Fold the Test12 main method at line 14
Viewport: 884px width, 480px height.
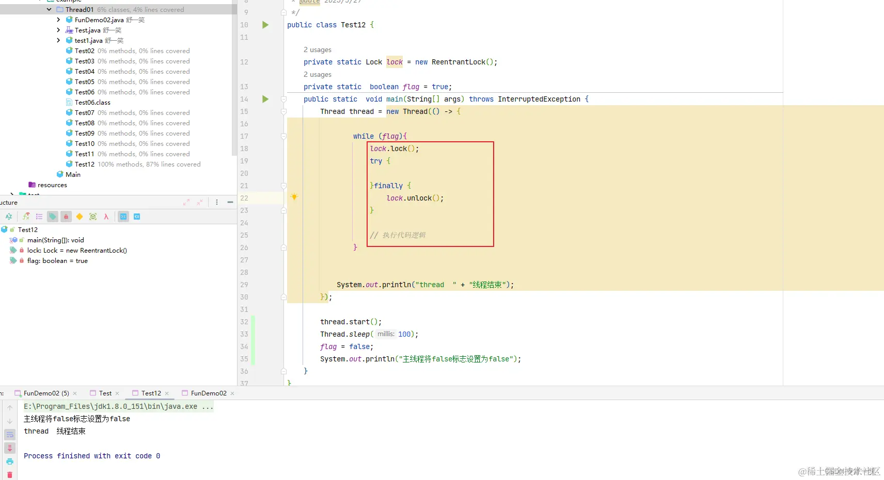(283, 99)
